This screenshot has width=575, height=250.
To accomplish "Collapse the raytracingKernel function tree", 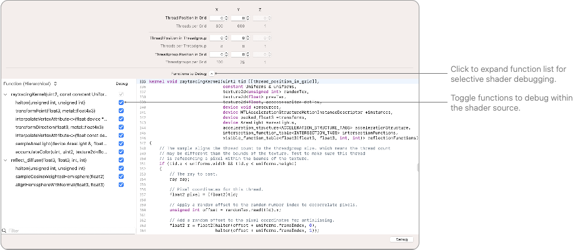I will coord(6,94).
